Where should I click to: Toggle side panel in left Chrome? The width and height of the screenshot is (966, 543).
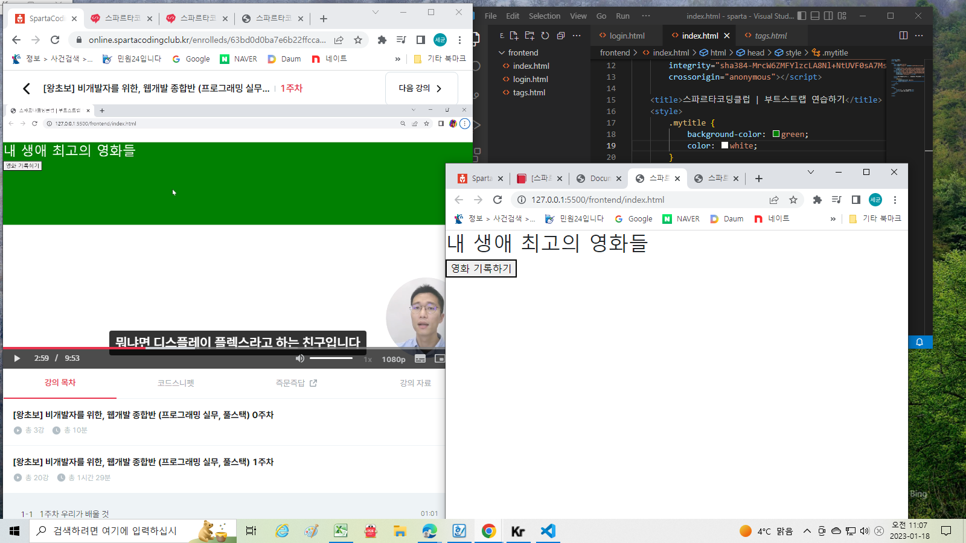tap(421, 40)
